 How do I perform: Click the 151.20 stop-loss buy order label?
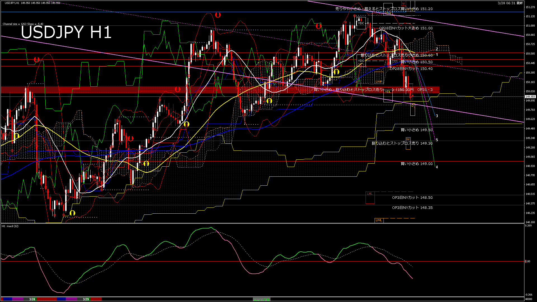384,9
